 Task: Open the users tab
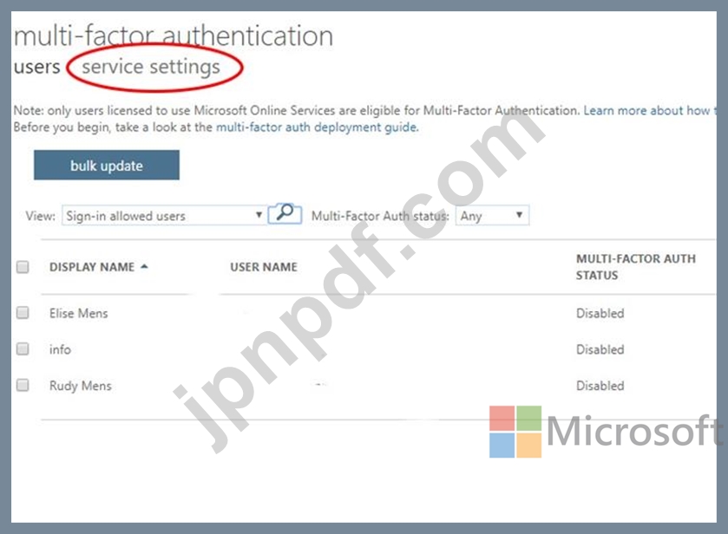point(36,67)
